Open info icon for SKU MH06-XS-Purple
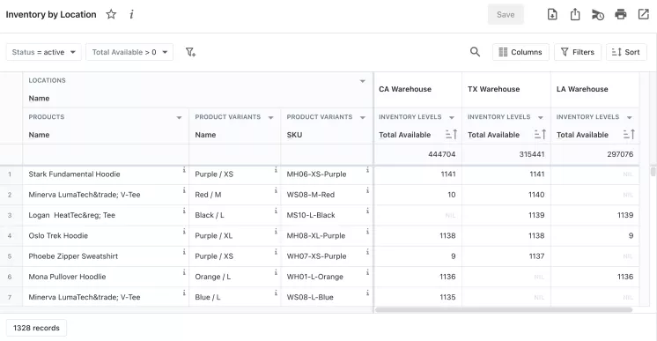Screen dimensions: 657x341 click(367, 170)
